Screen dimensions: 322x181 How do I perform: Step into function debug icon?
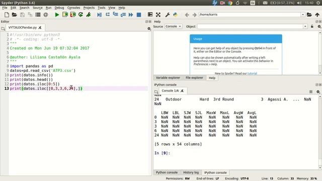[x=115, y=15]
